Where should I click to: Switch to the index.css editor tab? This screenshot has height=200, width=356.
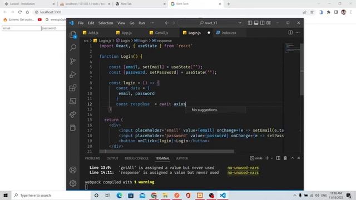pos(229,33)
